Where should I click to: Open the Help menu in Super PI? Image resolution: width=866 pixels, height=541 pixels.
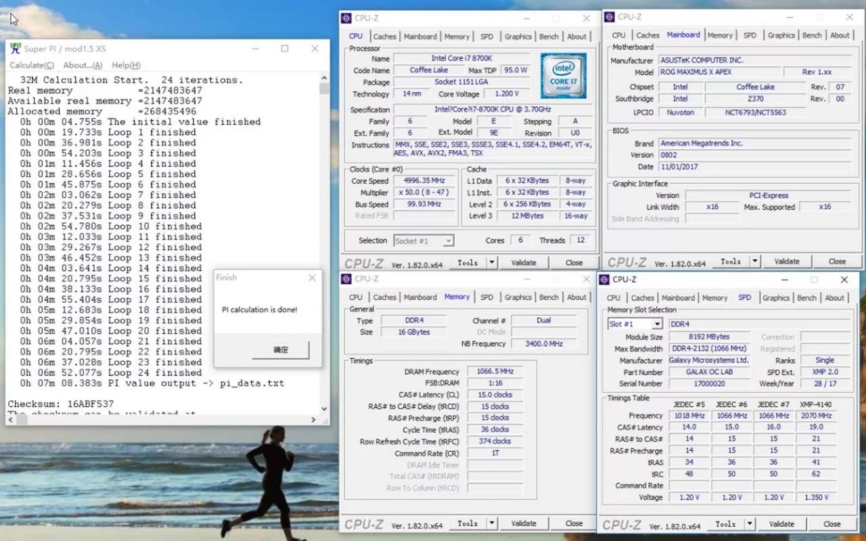coord(126,65)
